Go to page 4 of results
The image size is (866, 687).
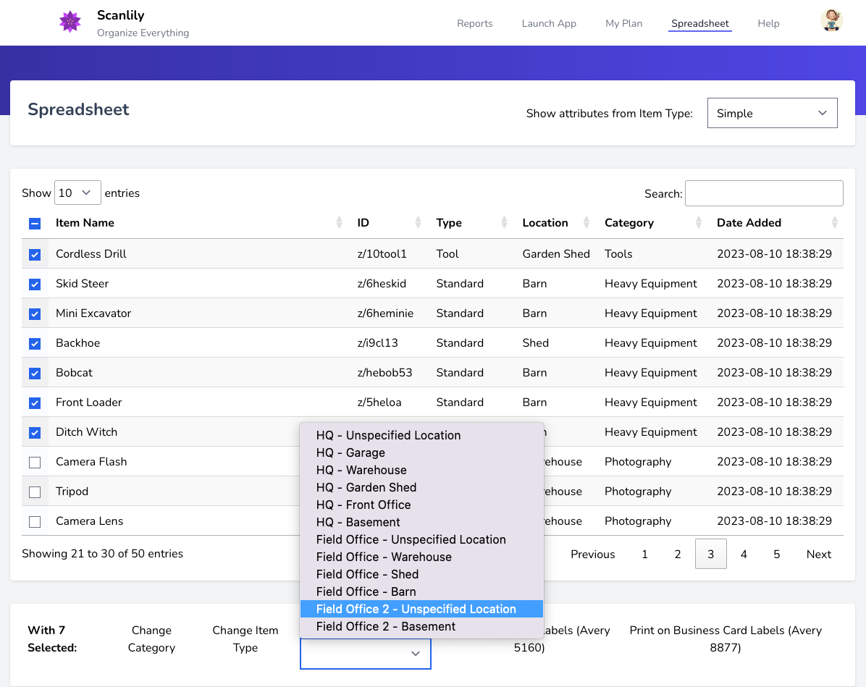pyautogui.click(x=744, y=555)
